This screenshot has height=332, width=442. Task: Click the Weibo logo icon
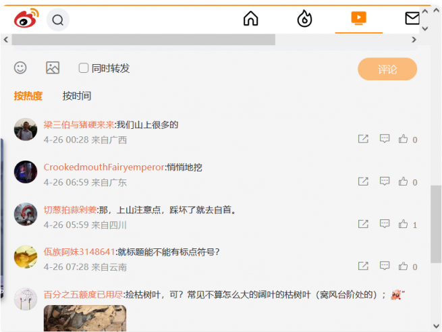point(26,19)
